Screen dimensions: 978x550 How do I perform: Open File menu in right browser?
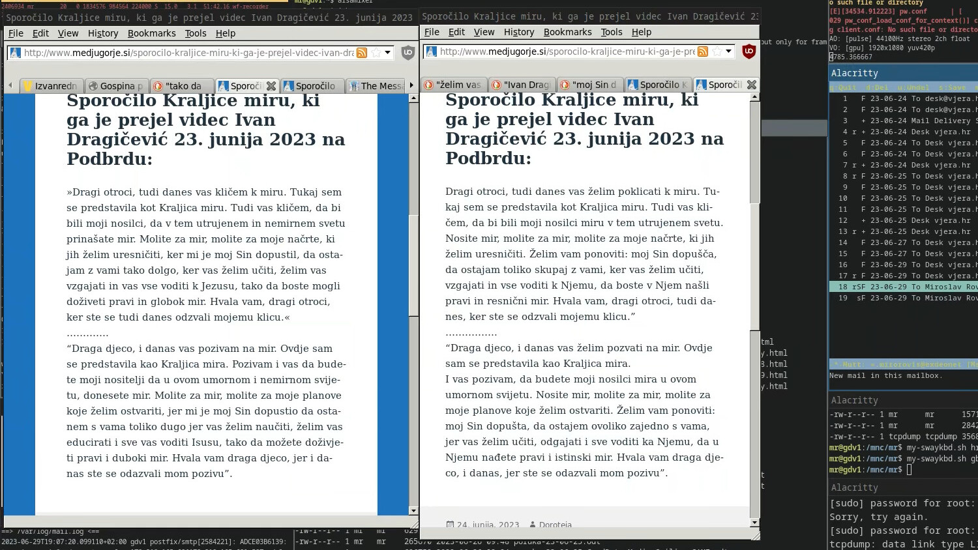pyautogui.click(x=432, y=32)
